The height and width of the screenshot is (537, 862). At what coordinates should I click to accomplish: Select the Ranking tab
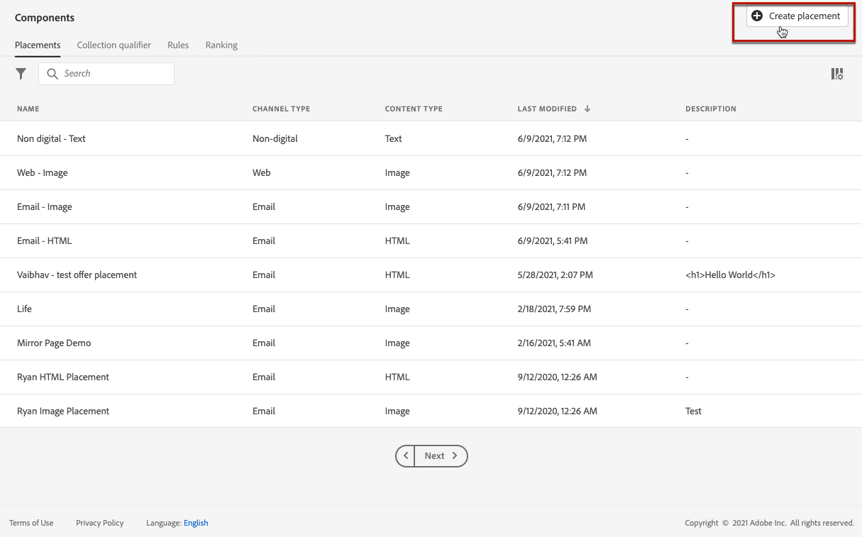pos(221,45)
